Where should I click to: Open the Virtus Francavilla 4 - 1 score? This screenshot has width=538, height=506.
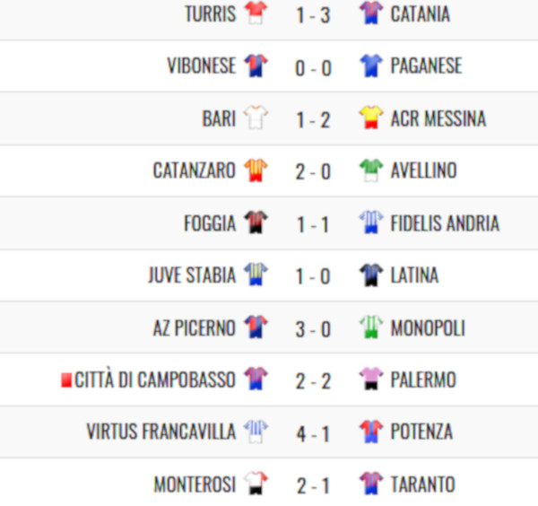click(x=313, y=433)
